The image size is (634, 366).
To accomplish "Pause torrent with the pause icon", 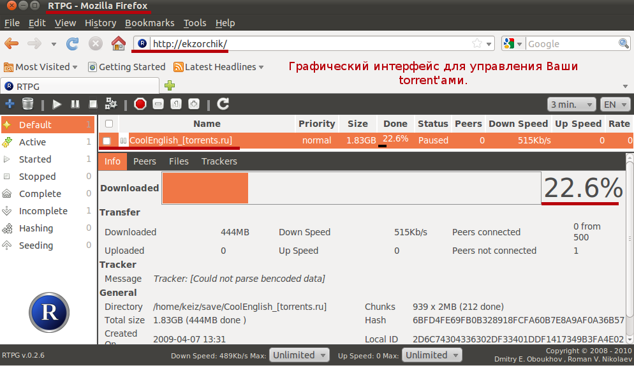I will pos(75,104).
